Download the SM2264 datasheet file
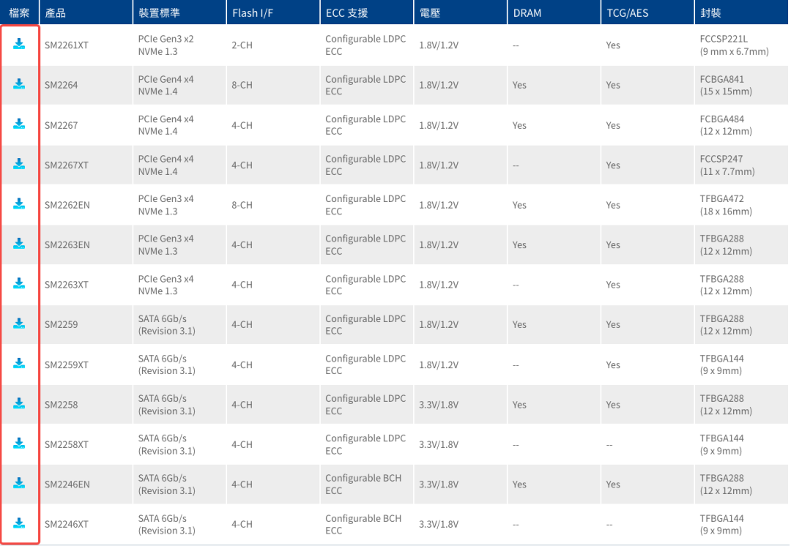791x546 pixels. 19,84
